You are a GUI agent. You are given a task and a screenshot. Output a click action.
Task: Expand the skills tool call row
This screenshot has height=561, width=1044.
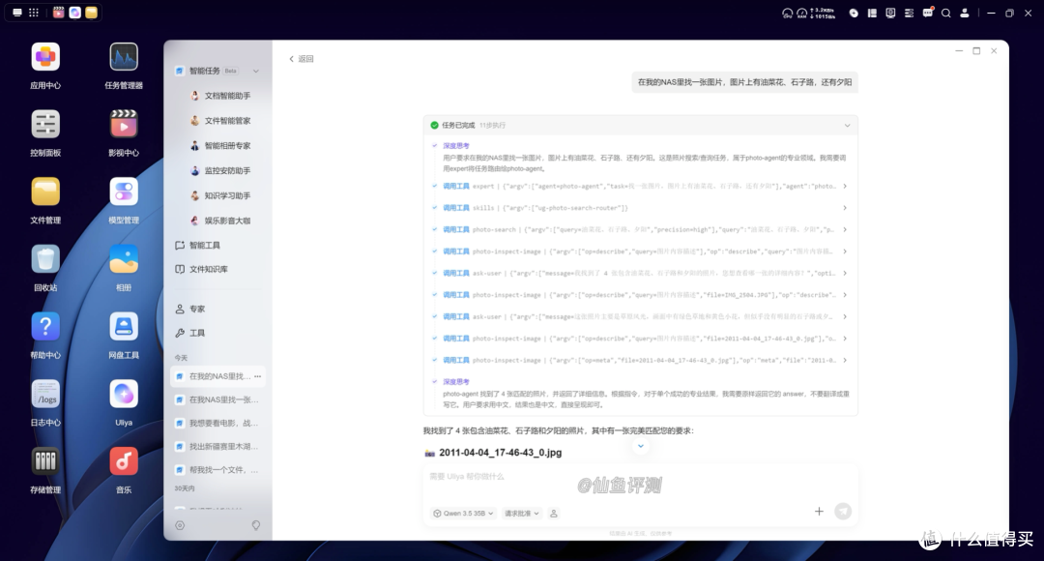639,208
